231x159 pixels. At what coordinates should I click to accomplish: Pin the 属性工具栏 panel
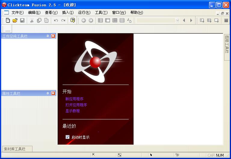(x=48, y=93)
